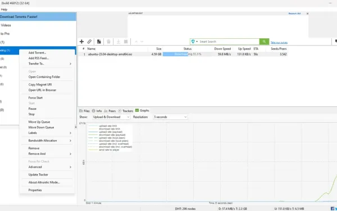337x211 pixels.
Task: Click the Stop square toolbar icon
Action: [x=126, y=42]
